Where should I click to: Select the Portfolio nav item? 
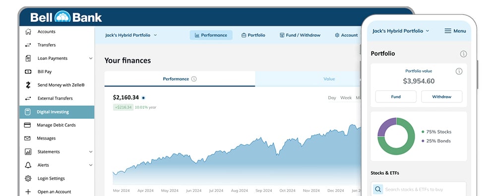click(253, 35)
